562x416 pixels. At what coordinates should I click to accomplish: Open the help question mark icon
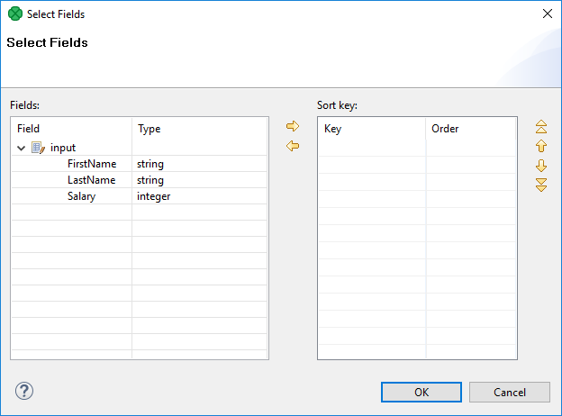[x=24, y=391]
